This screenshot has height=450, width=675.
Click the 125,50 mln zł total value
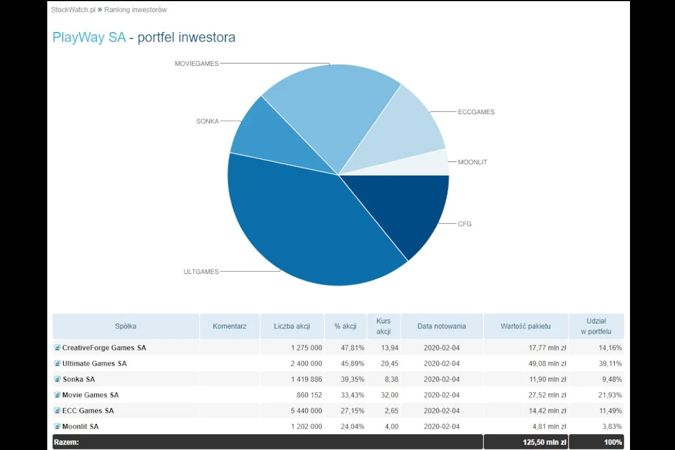(x=525, y=443)
